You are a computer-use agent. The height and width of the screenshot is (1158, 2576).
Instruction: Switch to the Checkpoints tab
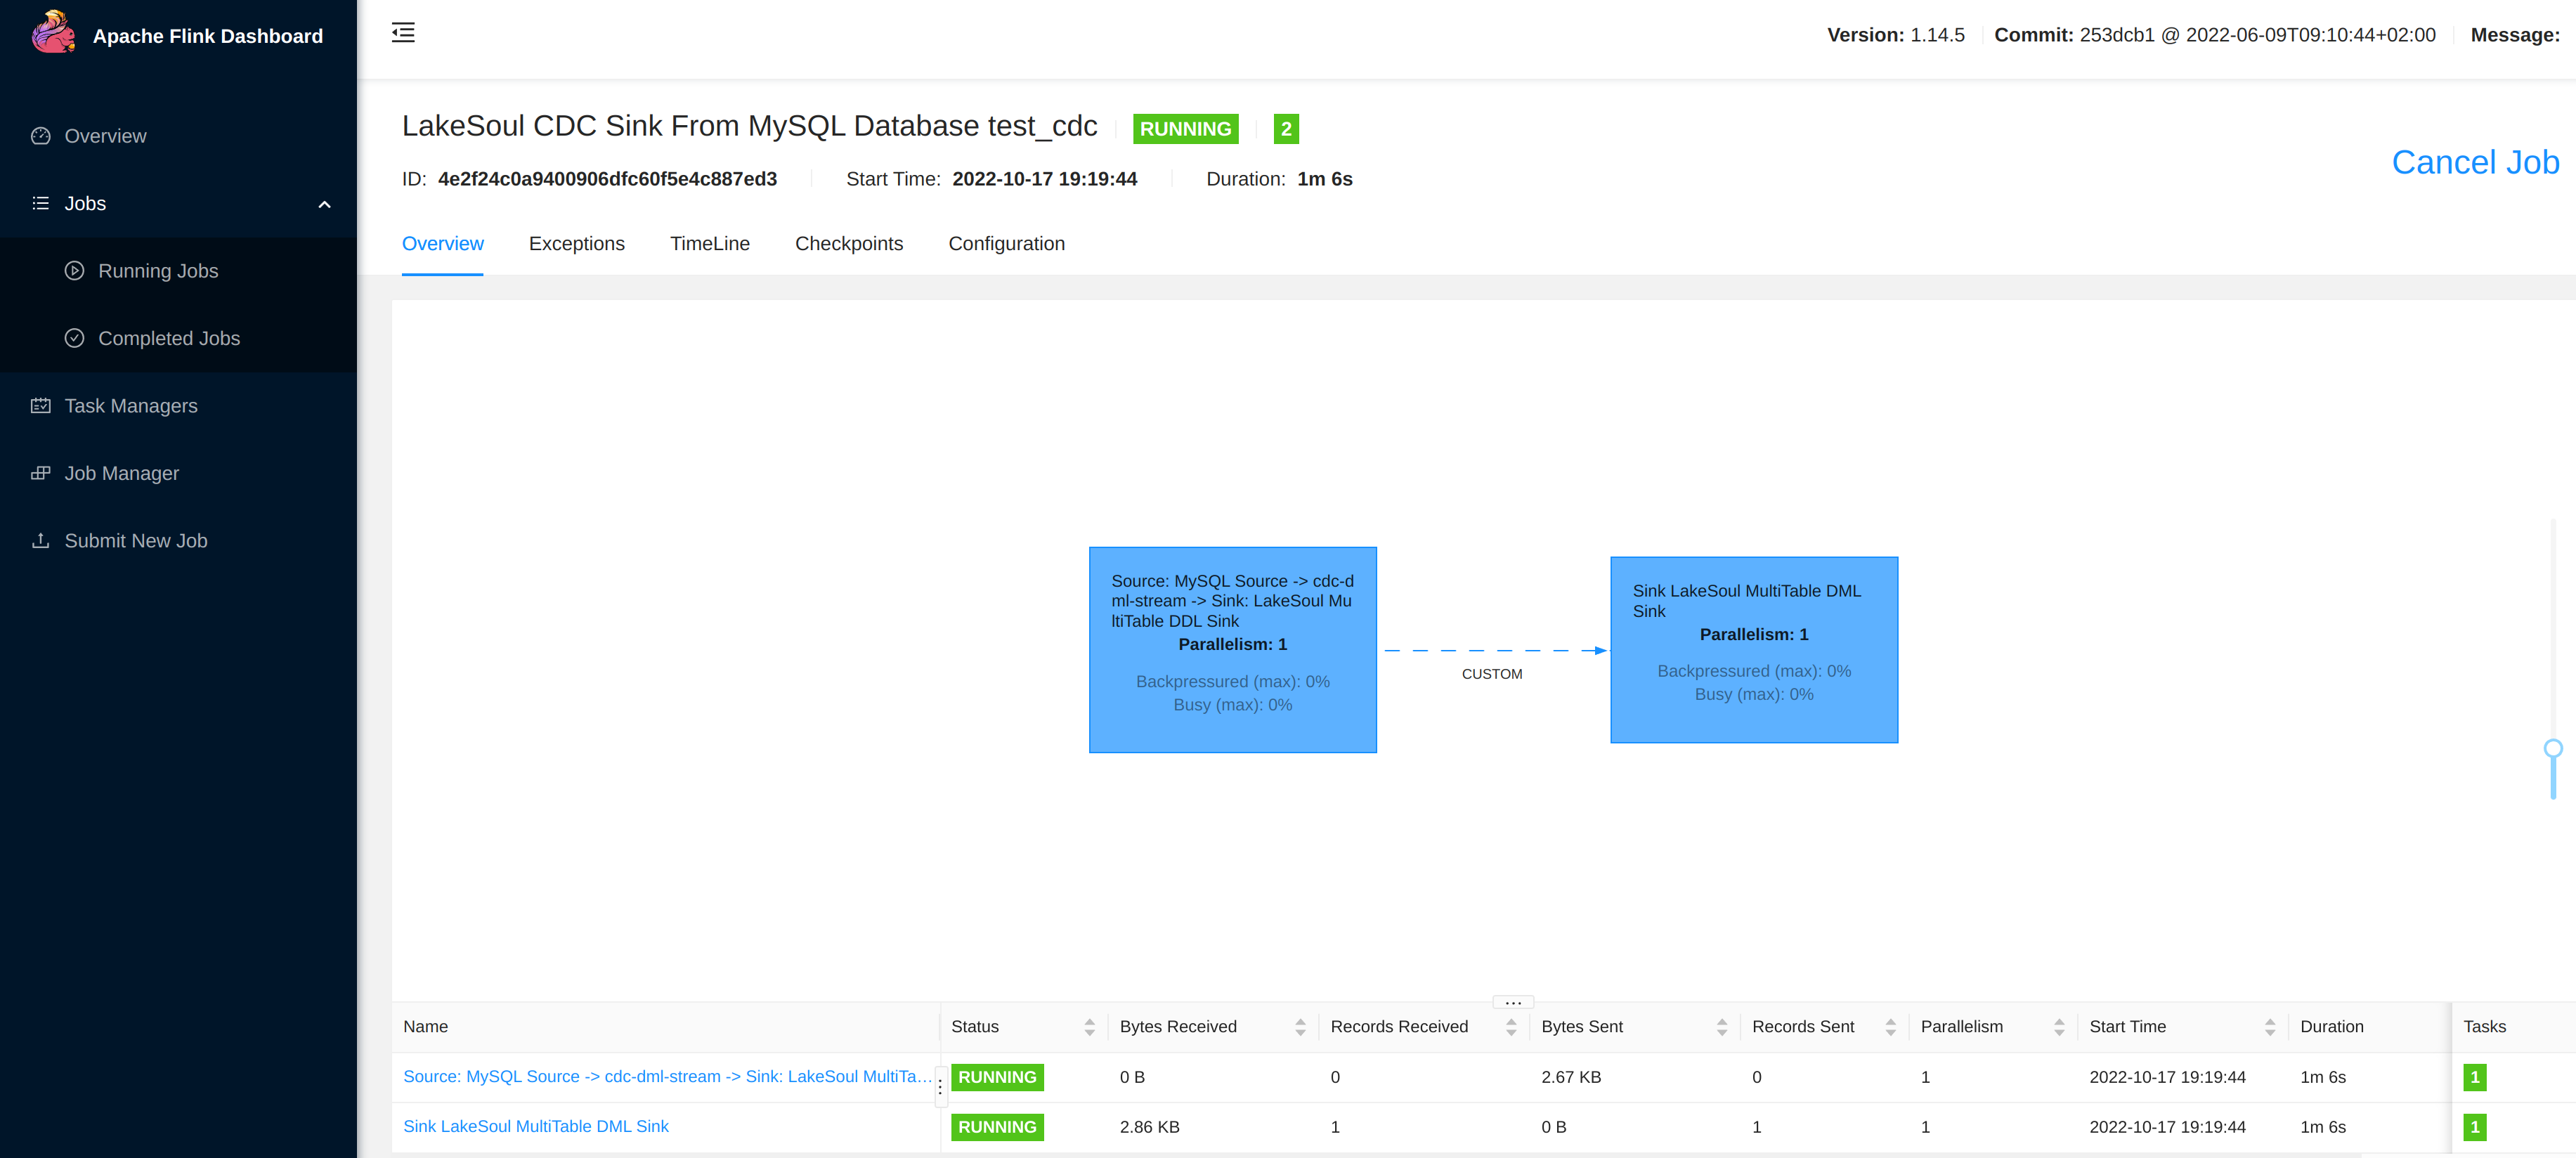848,243
